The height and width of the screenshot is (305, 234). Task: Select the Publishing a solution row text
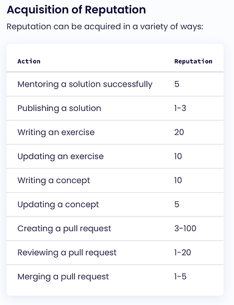(59, 108)
